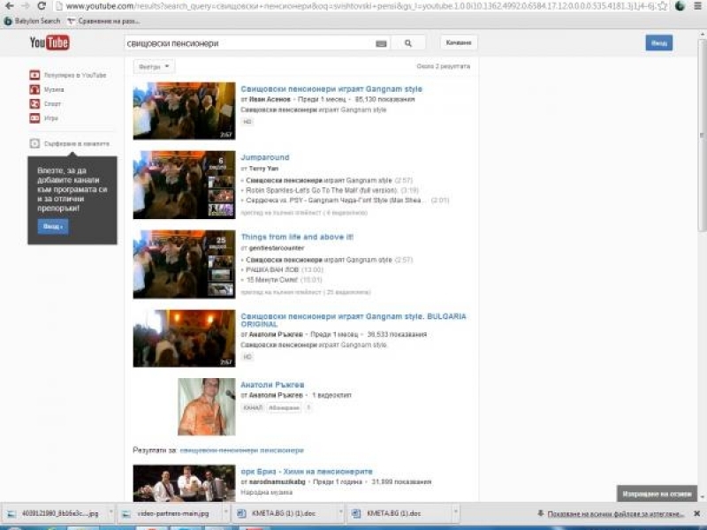This screenshot has width=707, height=530.
Task: Open thumbnail of the BULGARIA ORIGINAL video
Action: tap(184, 338)
